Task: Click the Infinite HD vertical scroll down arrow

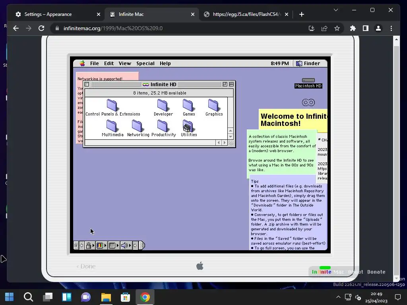Action: pyautogui.click(x=231, y=137)
